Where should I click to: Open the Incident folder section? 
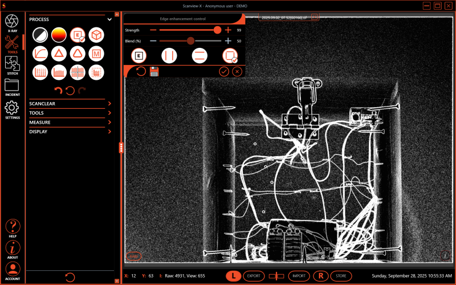tap(12, 86)
